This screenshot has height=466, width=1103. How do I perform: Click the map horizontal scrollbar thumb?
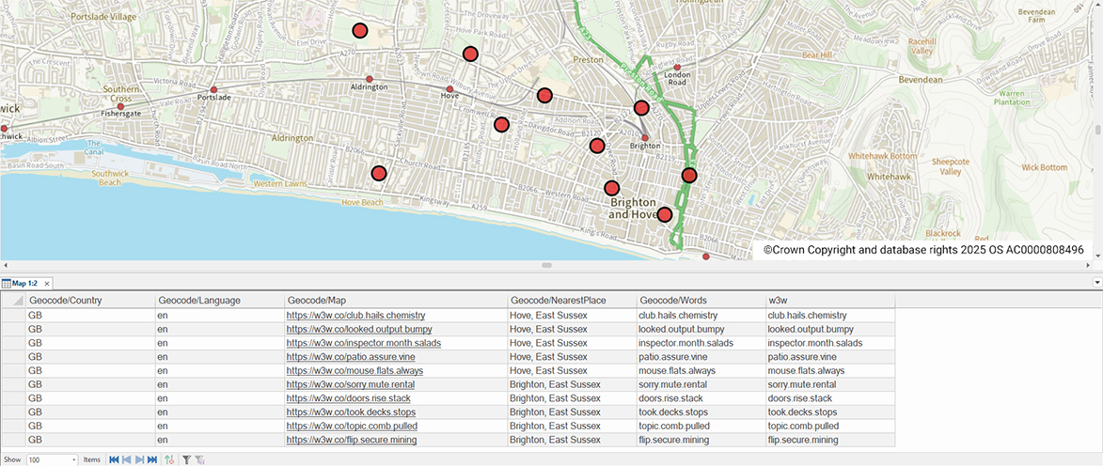[x=546, y=266]
